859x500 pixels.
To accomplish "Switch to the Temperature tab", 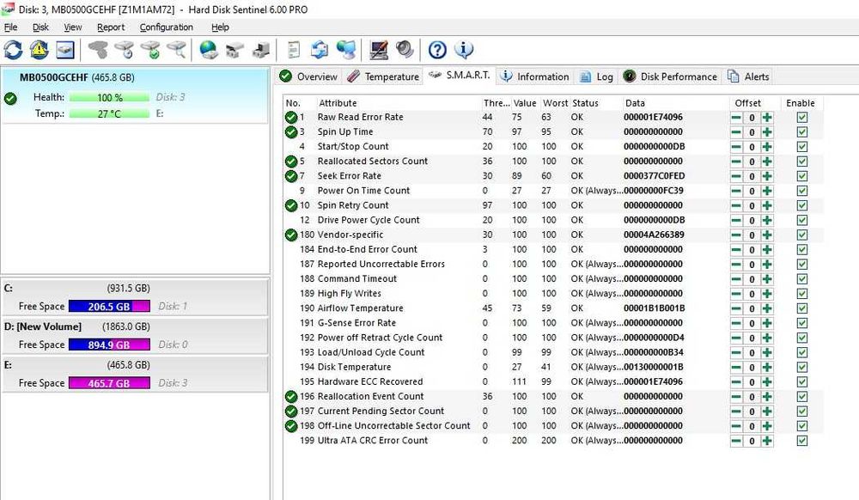I will (x=383, y=76).
